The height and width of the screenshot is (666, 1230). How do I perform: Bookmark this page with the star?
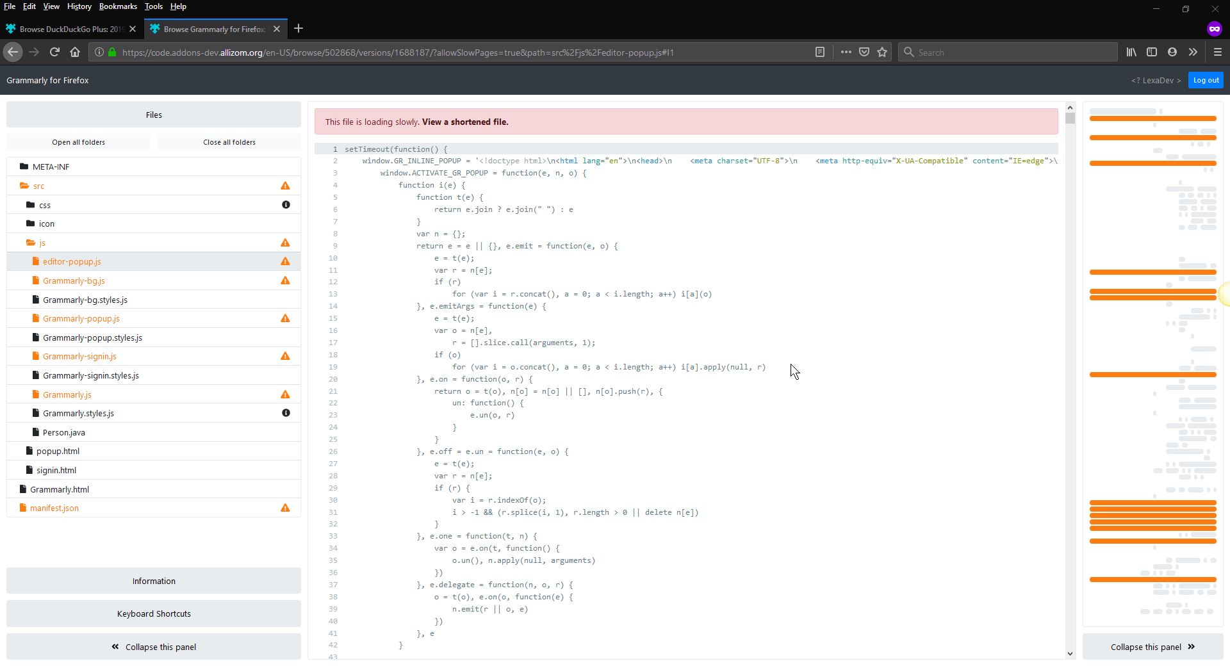click(882, 53)
